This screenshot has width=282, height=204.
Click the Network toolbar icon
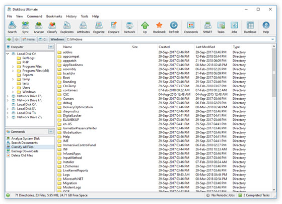pos(129,28)
